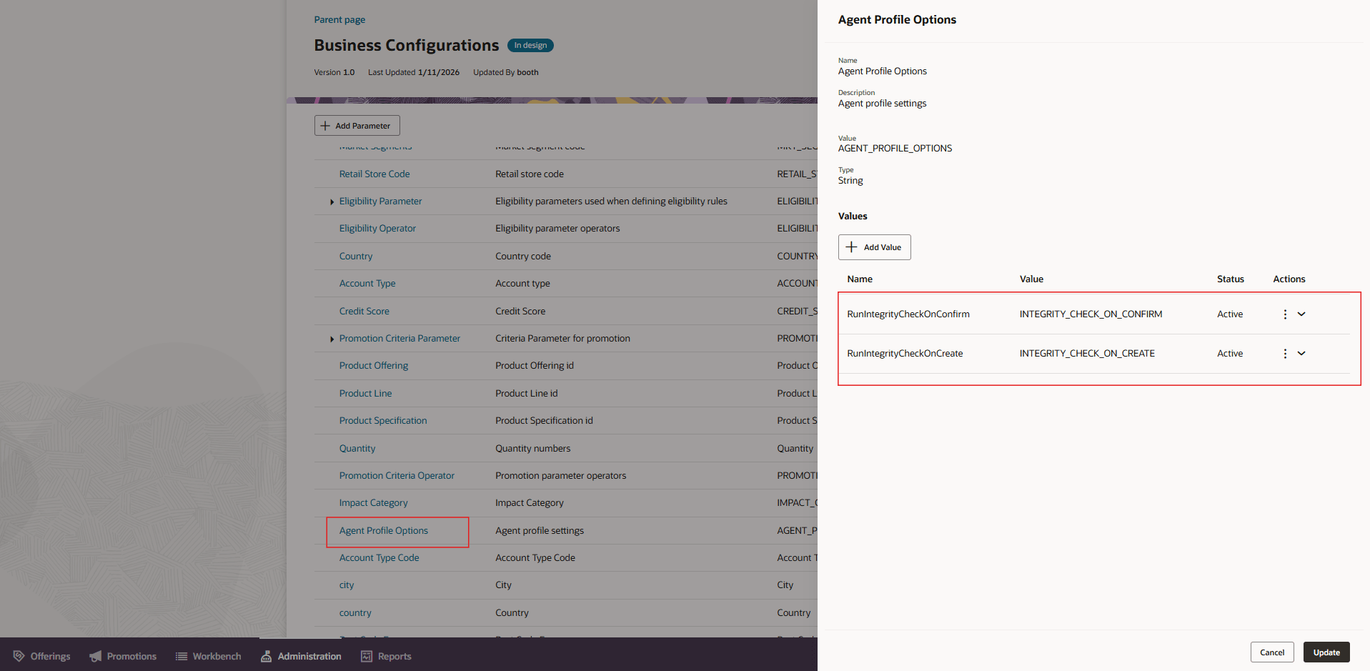Image resolution: width=1370 pixels, height=671 pixels.
Task: Open the Promotions section
Action: tap(122, 656)
